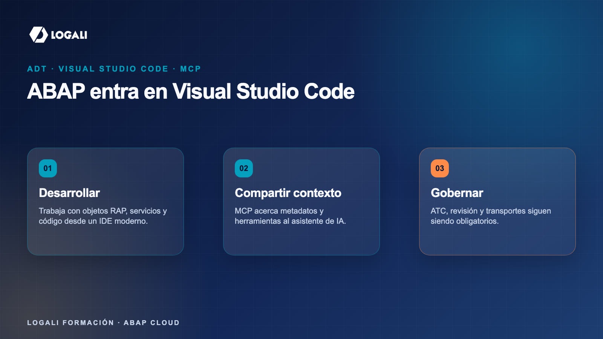Click the text 'MCP acerca metadatos y herramientas'

(279, 216)
